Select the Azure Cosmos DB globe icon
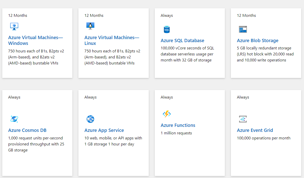Image resolution: width=304 pixels, height=178 pixels. [x=14, y=119]
